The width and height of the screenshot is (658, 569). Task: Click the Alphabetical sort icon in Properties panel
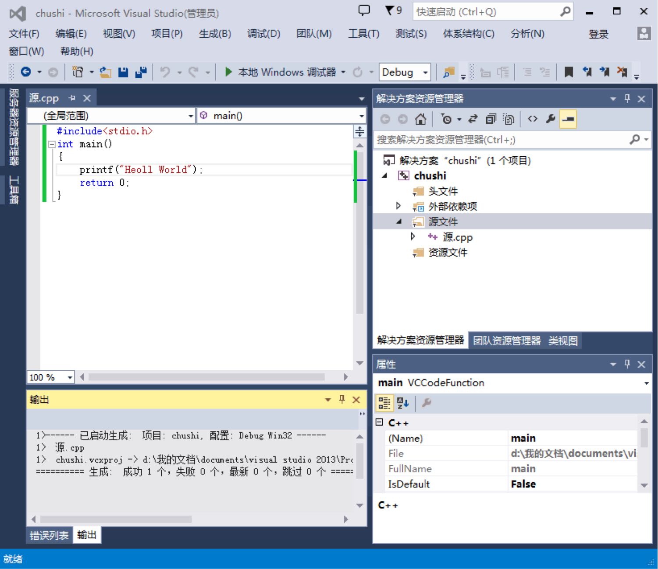[x=402, y=403]
